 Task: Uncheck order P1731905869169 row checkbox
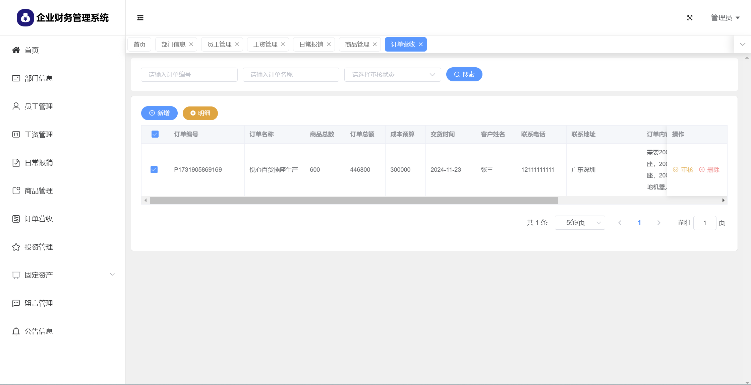[x=154, y=170]
